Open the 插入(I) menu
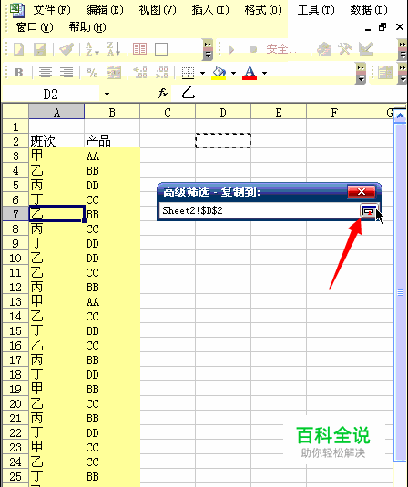The width and height of the screenshot is (408, 487). coord(210,10)
